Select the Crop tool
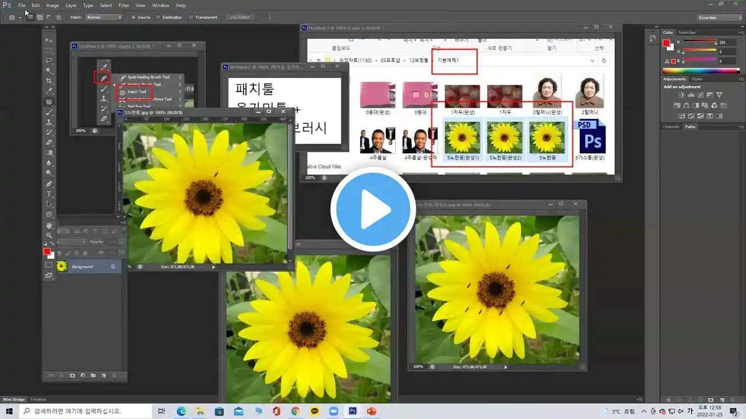This screenshot has width=746, height=419. (50, 81)
